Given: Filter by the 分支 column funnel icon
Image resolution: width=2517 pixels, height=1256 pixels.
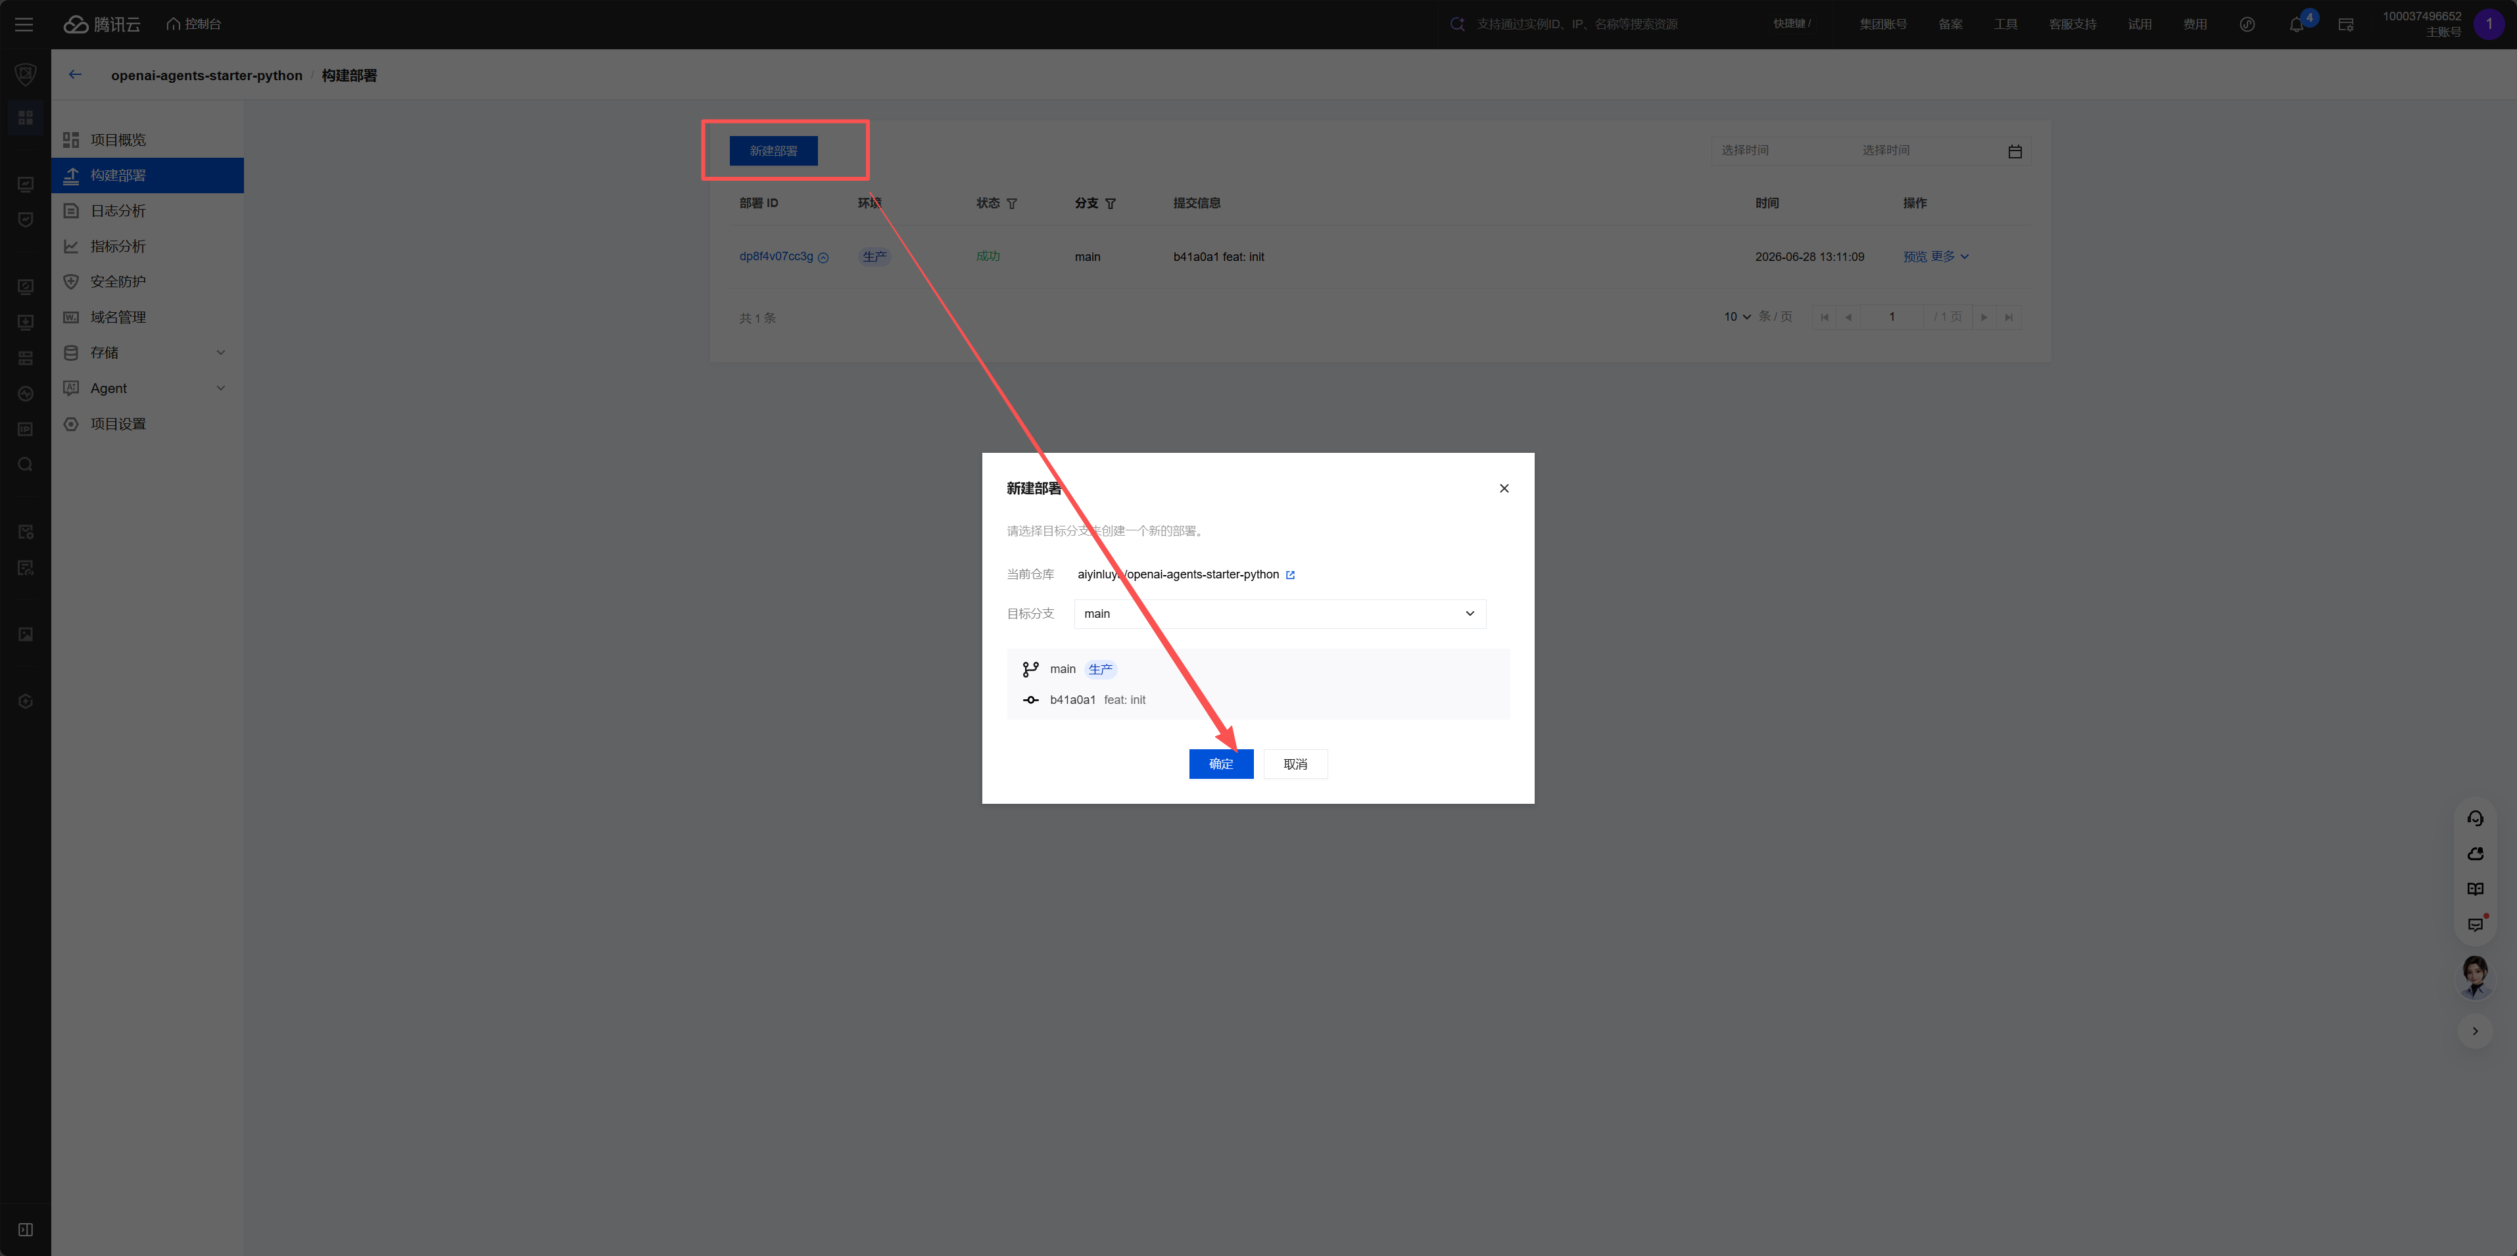Looking at the screenshot, I should coord(1111,204).
